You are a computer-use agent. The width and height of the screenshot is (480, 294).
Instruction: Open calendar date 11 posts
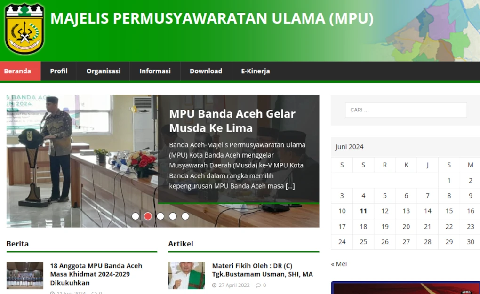tap(363, 211)
